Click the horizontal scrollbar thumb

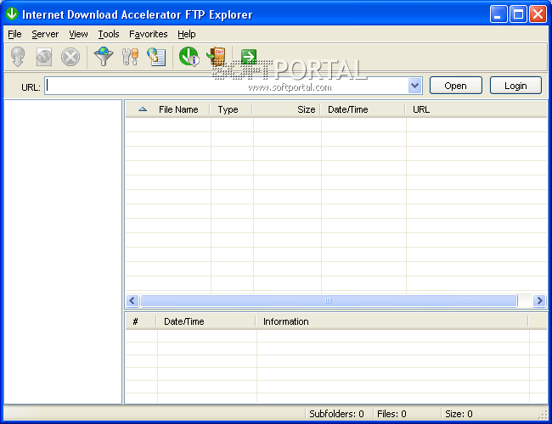(329, 300)
